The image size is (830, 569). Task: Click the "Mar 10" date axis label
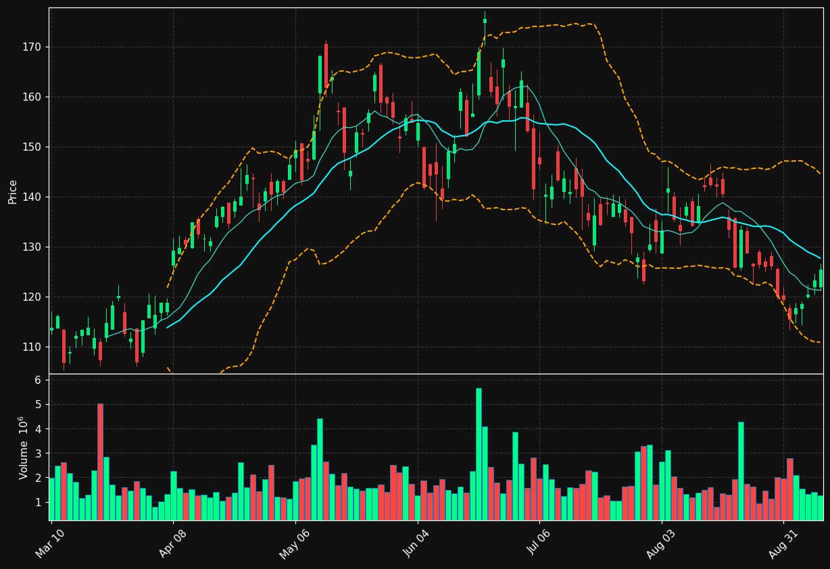click(51, 545)
